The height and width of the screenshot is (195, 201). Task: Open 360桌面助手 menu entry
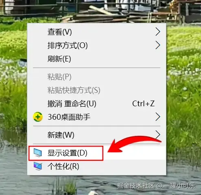[96, 117]
